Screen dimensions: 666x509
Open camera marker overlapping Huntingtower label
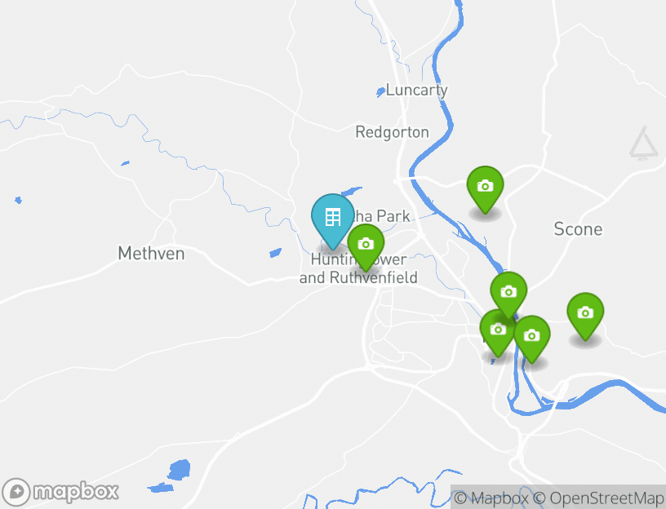pyautogui.click(x=366, y=247)
